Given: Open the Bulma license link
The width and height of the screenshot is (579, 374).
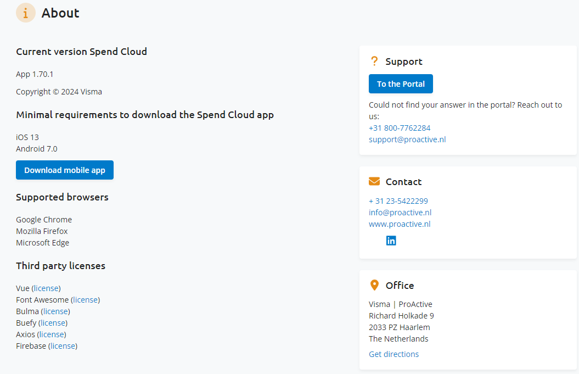Looking at the screenshot, I should 55,311.
